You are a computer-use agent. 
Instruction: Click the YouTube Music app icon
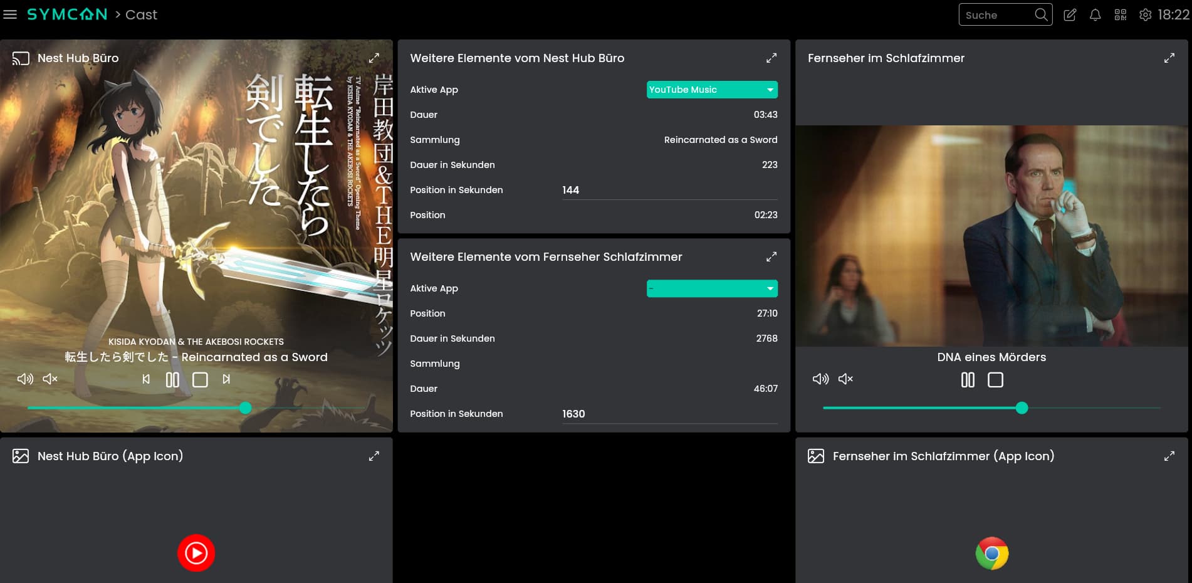coord(196,553)
